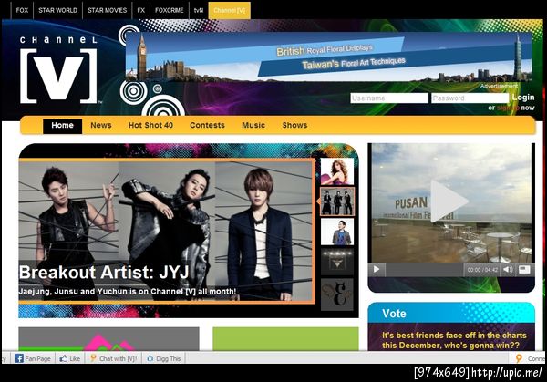Image resolution: width=547 pixels, height=382 pixels.
Task: Open the Hot Shot 40 menu
Action: (150, 125)
